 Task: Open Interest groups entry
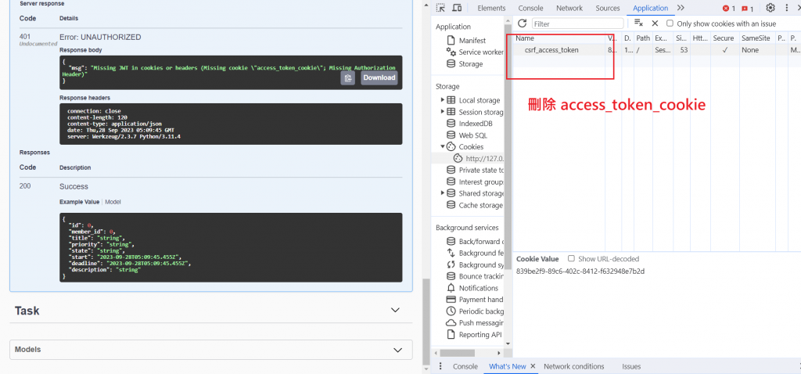pyautogui.click(x=475, y=182)
